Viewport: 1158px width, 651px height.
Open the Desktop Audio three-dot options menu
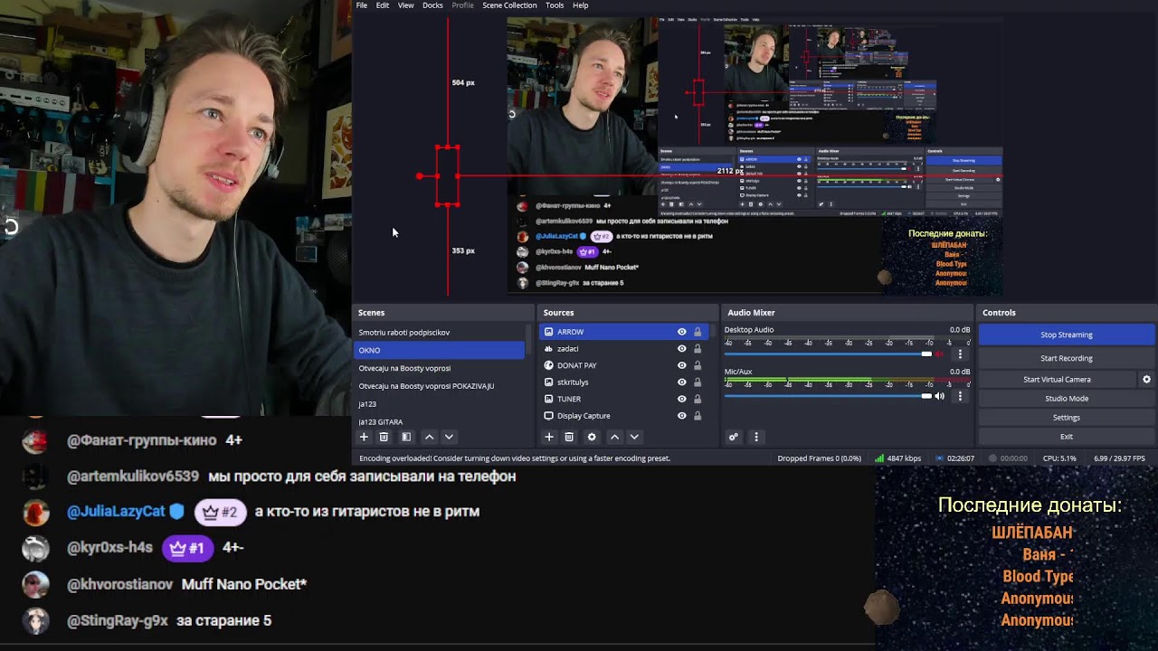pyautogui.click(x=960, y=354)
